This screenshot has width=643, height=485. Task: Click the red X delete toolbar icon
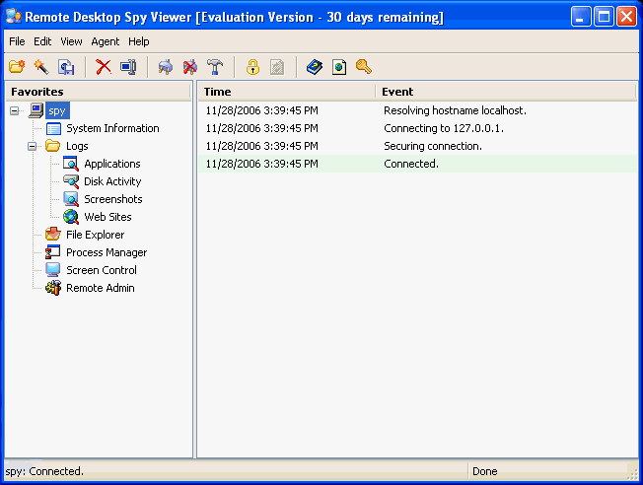[x=104, y=67]
